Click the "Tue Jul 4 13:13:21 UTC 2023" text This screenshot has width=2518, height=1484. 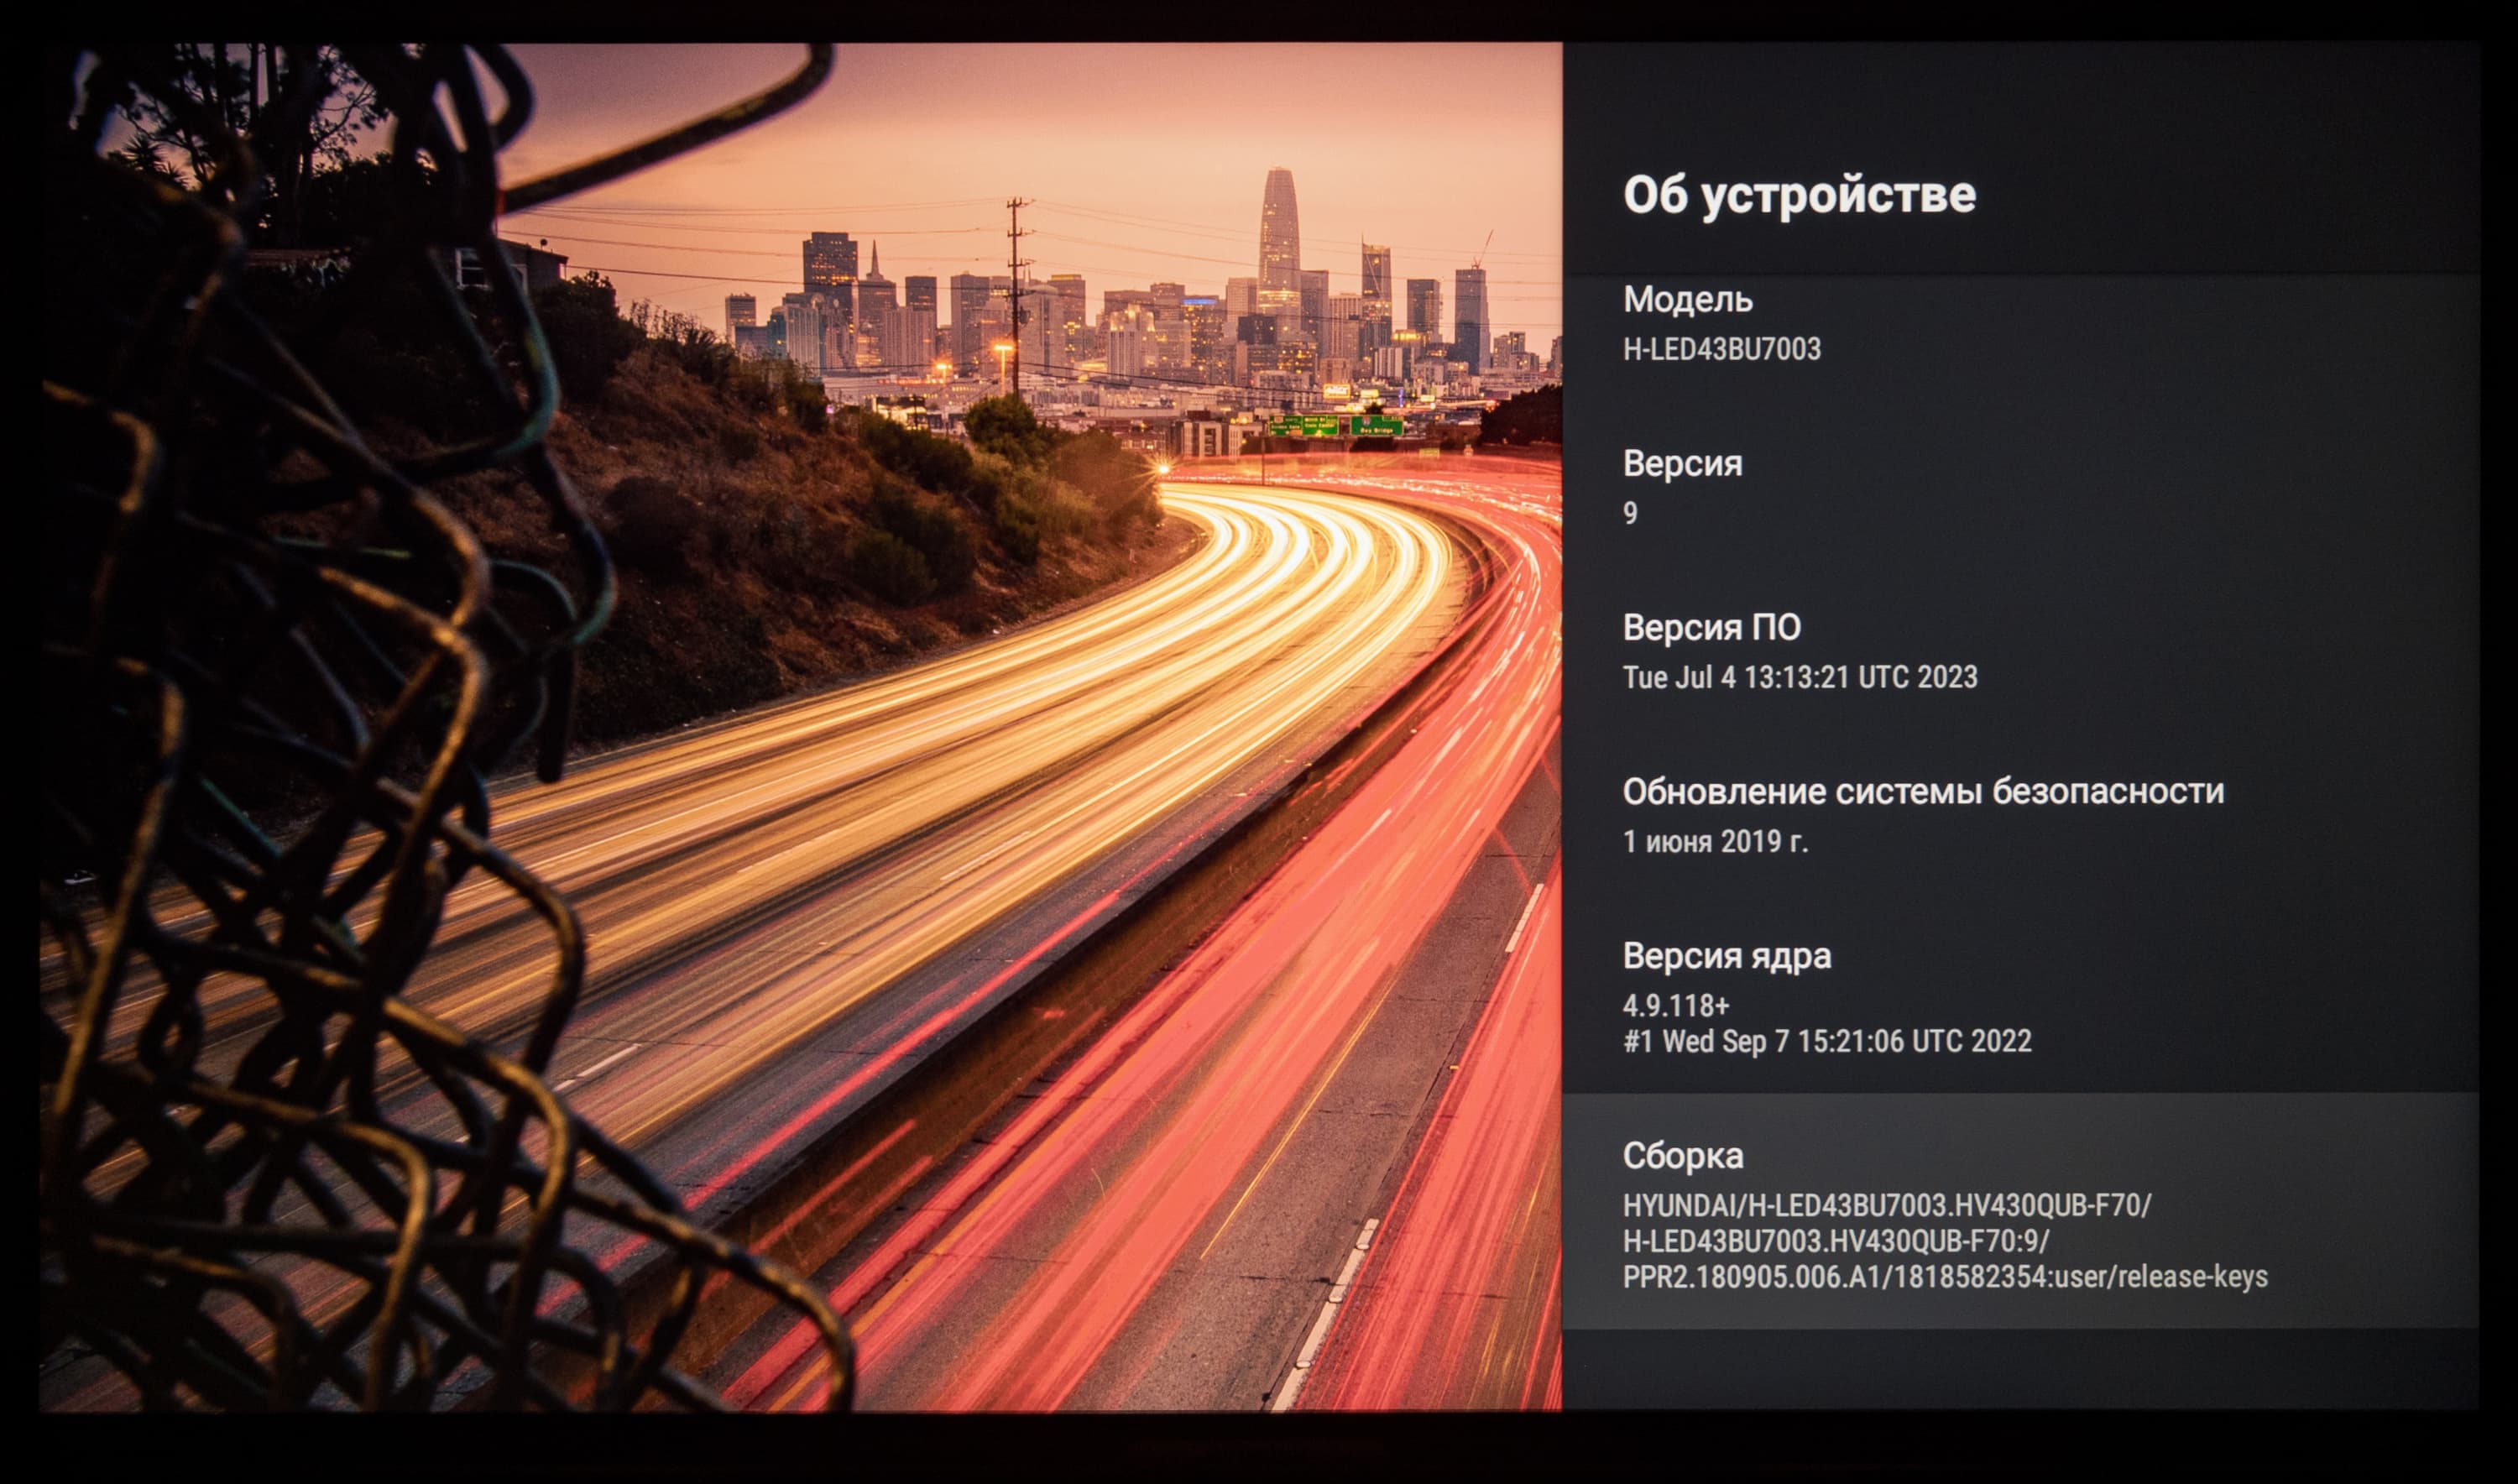click(x=1799, y=677)
